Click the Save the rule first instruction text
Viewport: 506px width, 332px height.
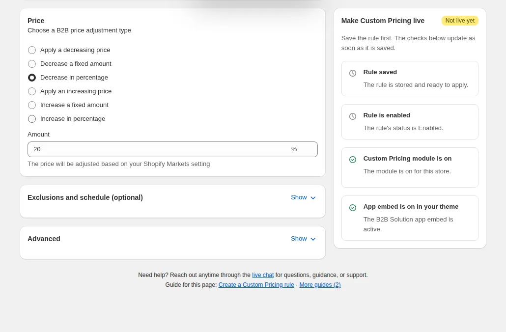[408, 43]
